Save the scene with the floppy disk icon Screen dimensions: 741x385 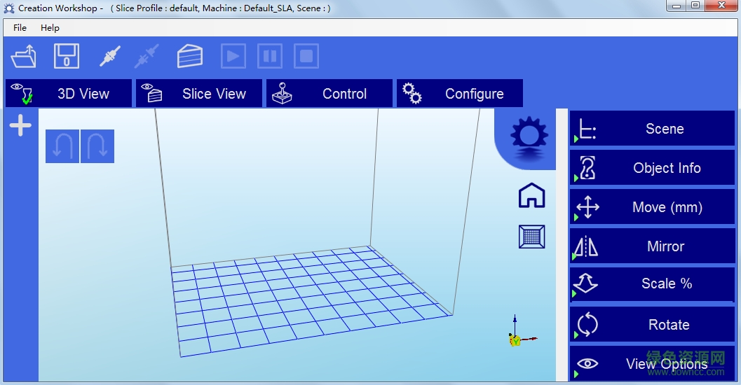point(67,56)
